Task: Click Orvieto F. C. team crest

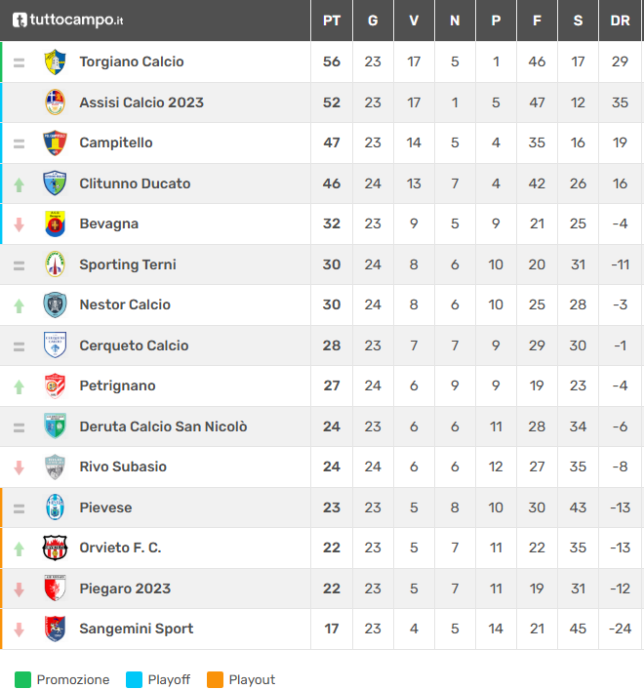Action: tap(55, 548)
